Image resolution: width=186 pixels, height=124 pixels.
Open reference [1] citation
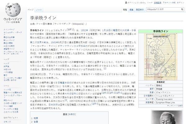(x=126, y=49)
